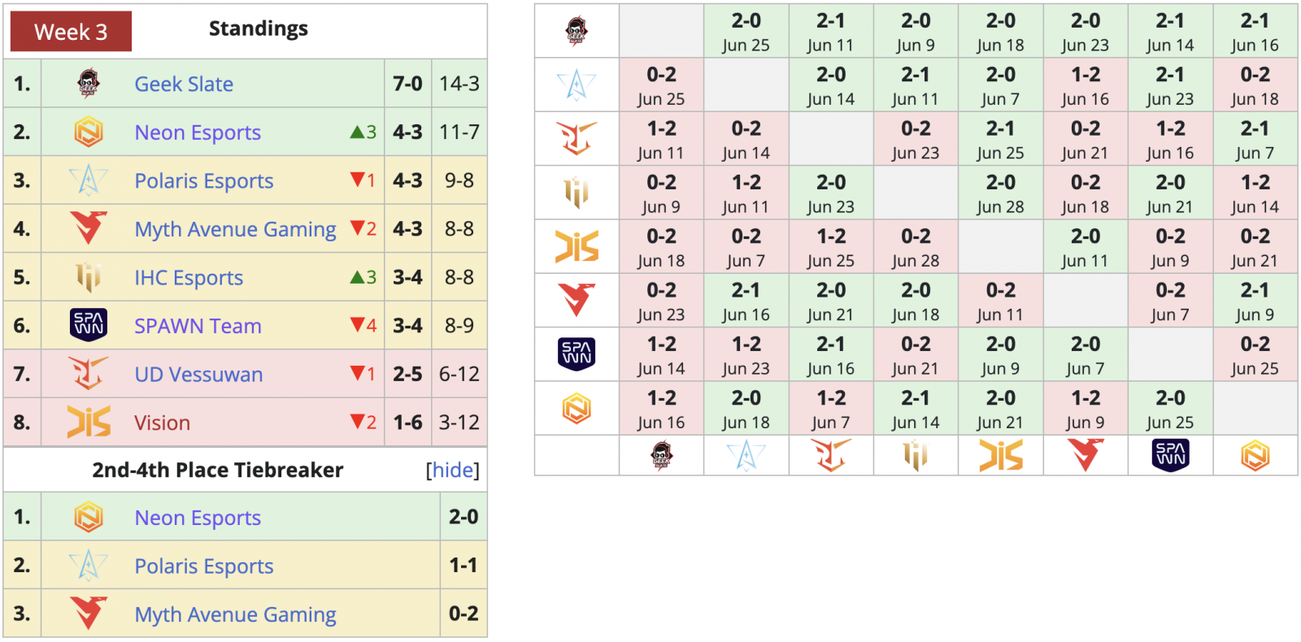The image size is (1301, 642).
Task: Click Geek Slate logo atop crosstable left column
Action: point(577,31)
